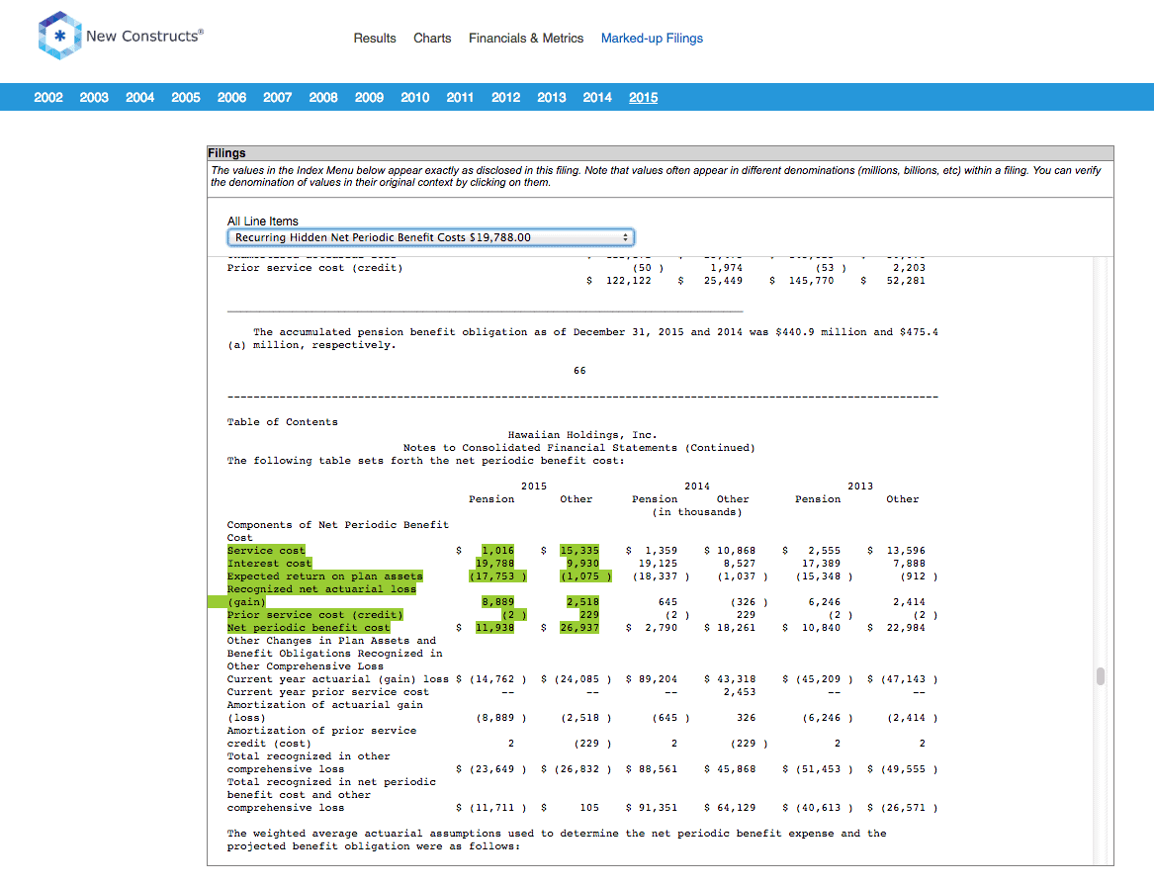Switch to the 2005 filing year
This screenshot has height=885, width=1154.
coord(186,97)
